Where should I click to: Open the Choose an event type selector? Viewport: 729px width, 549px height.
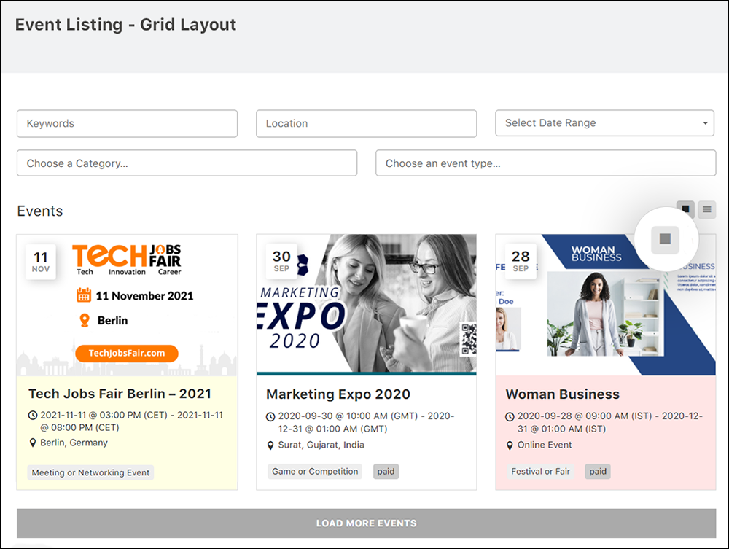point(546,163)
